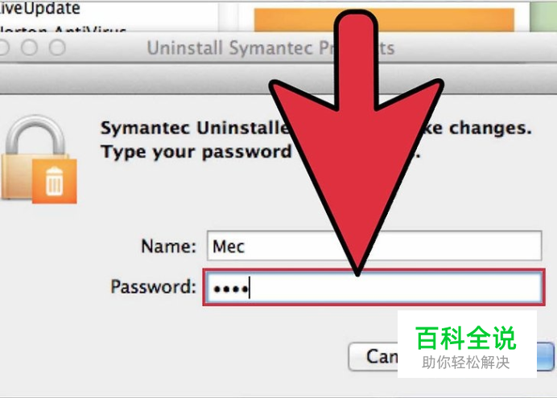Click the gray 助你轻松解决 tagline

[x=466, y=362]
